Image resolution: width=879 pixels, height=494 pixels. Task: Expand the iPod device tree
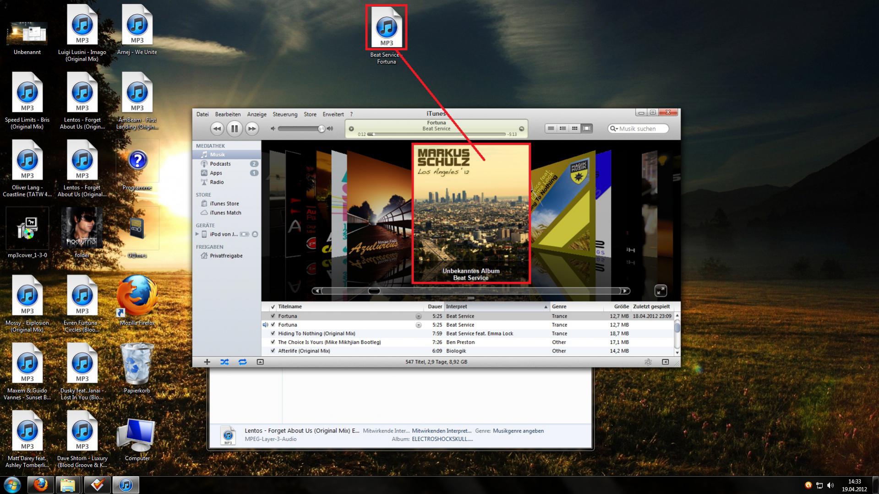(x=197, y=234)
